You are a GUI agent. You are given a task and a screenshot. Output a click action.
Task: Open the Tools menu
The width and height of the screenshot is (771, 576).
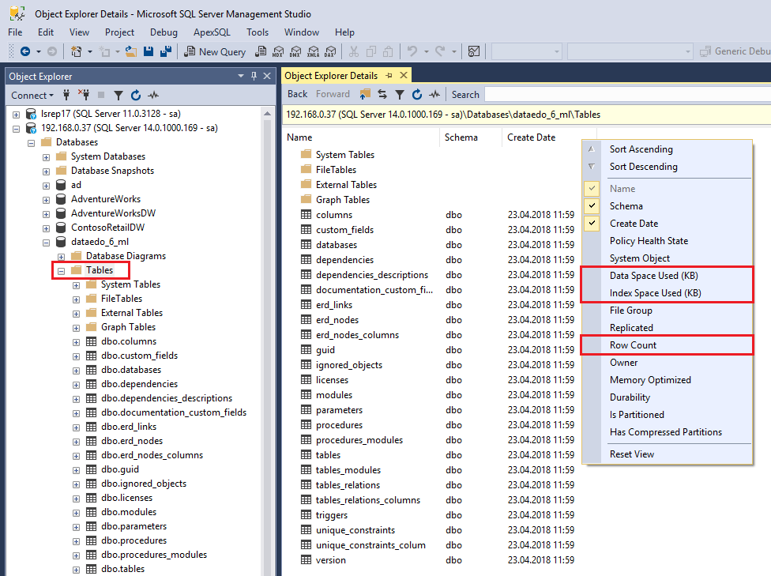257,32
